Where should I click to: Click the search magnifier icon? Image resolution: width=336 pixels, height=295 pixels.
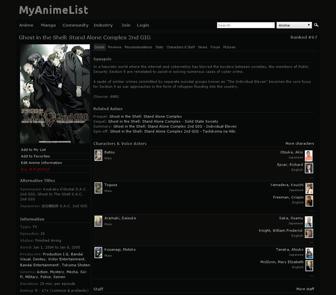click(316, 25)
